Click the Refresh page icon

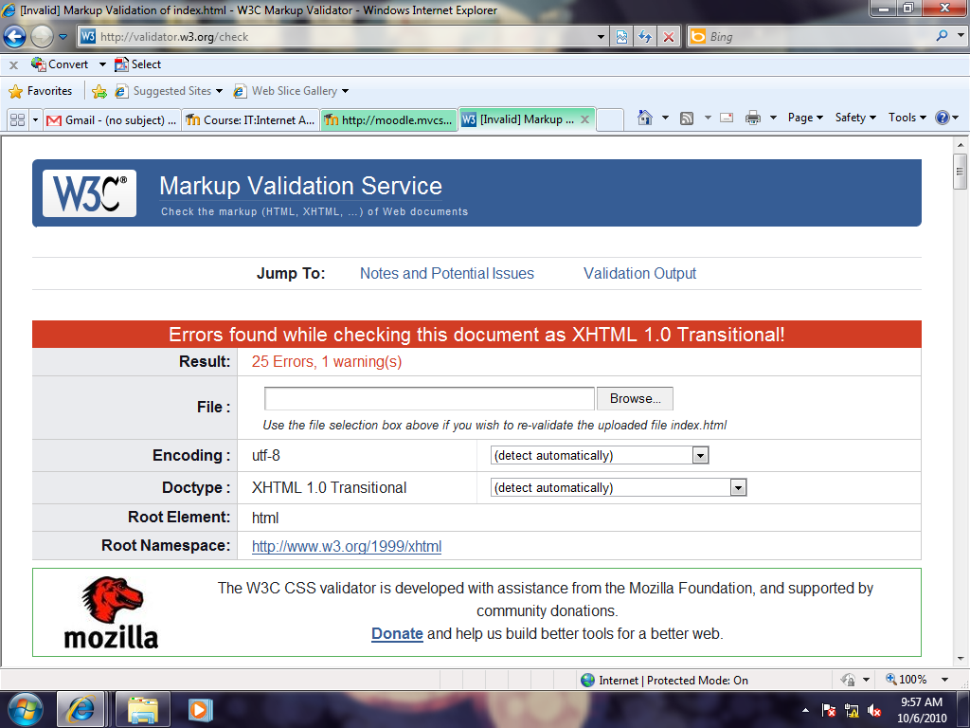(645, 37)
